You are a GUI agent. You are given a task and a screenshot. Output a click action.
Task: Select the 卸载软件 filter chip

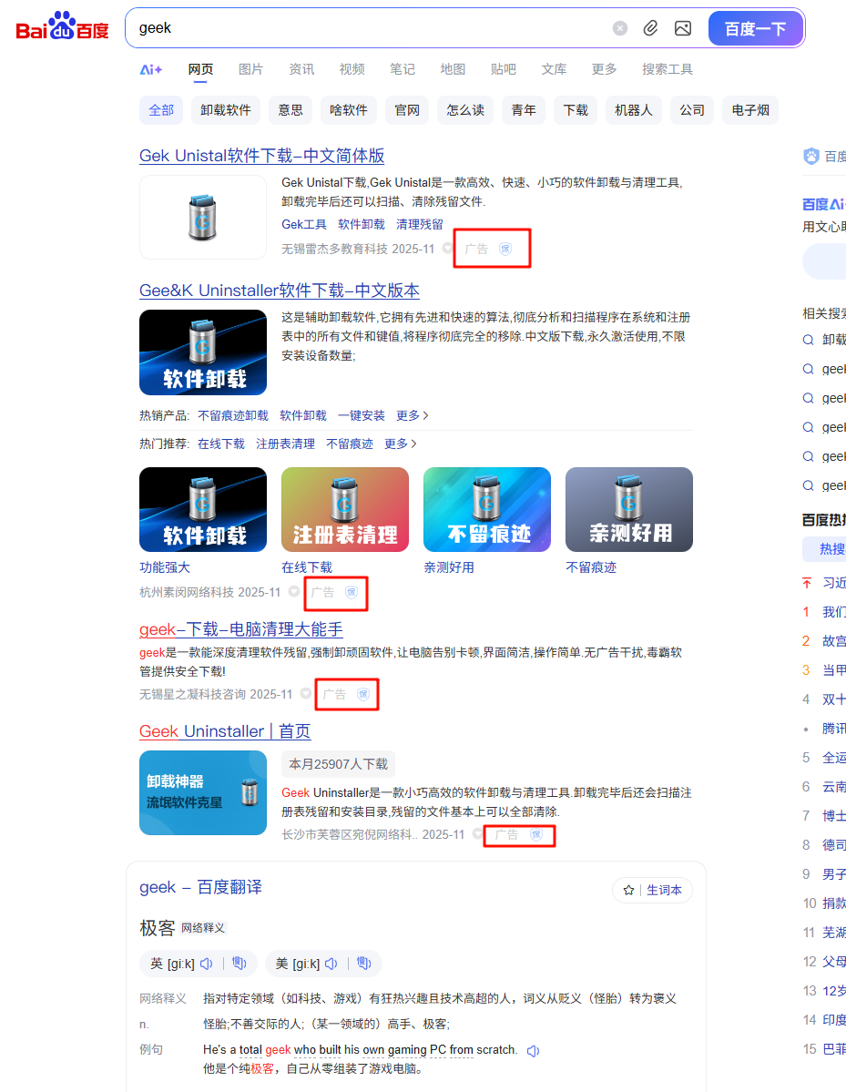point(226,110)
